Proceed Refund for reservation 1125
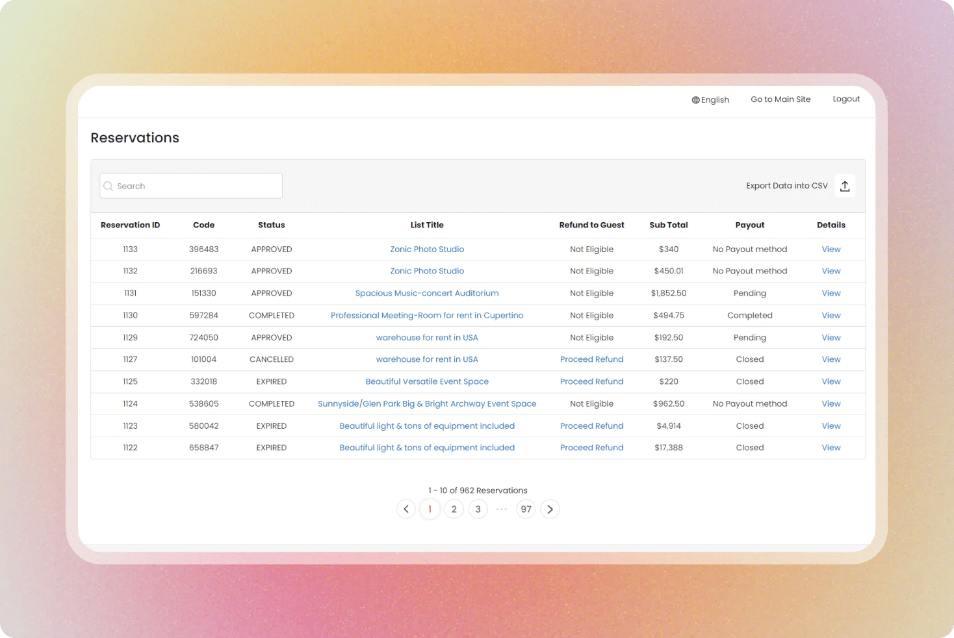 (591, 382)
